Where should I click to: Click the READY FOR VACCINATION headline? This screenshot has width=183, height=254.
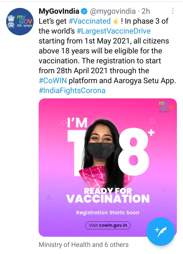click(108, 195)
